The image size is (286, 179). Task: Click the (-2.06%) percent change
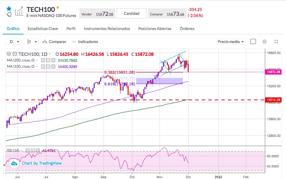pos(195,15)
